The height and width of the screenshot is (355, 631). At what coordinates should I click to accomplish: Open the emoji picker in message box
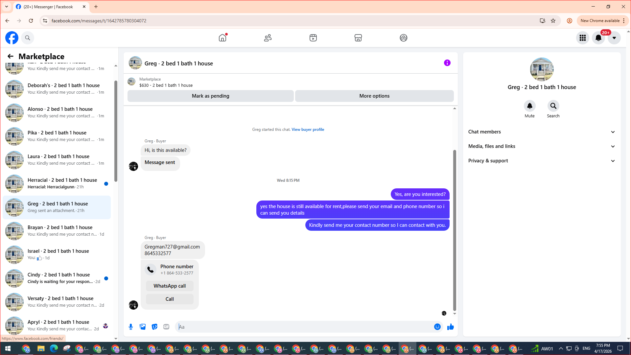point(437,327)
